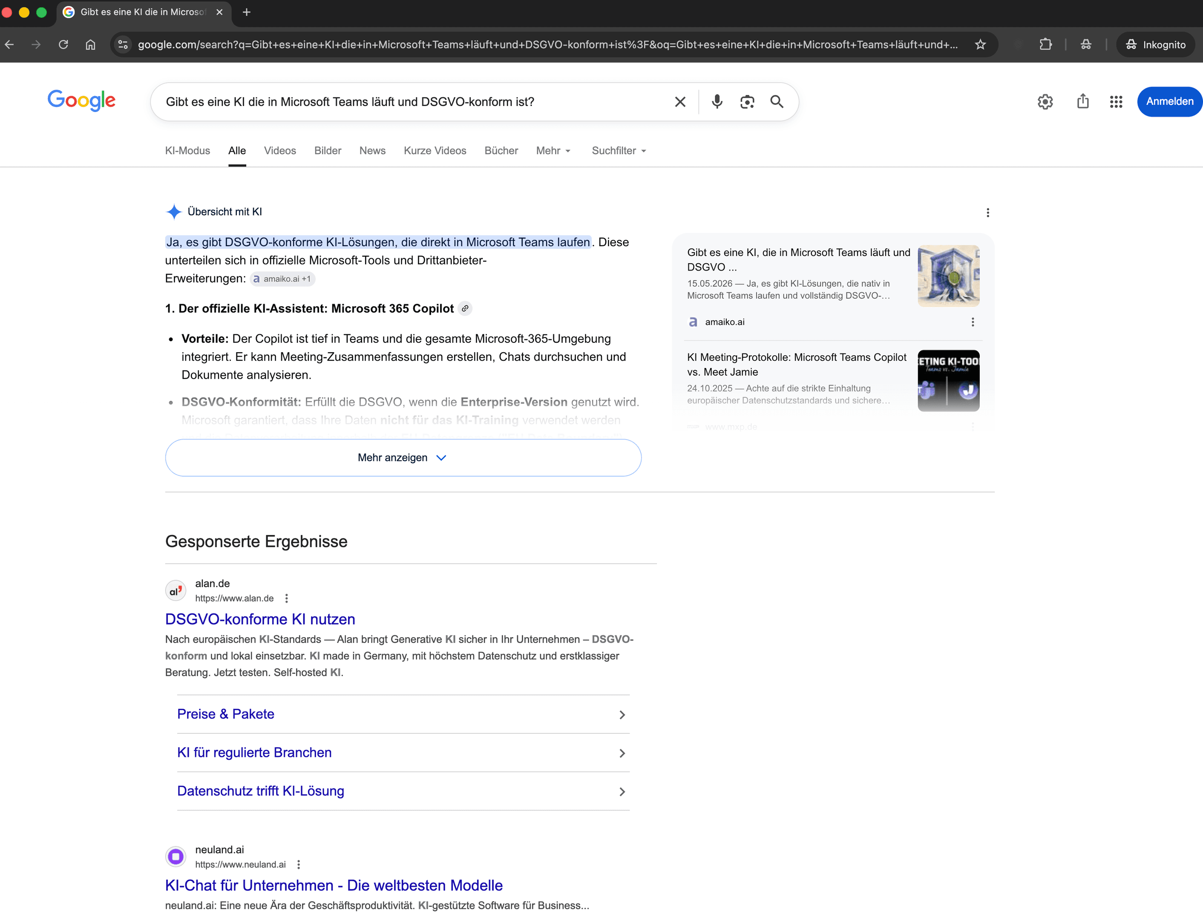Click the amaiko.ai source site name

point(725,322)
